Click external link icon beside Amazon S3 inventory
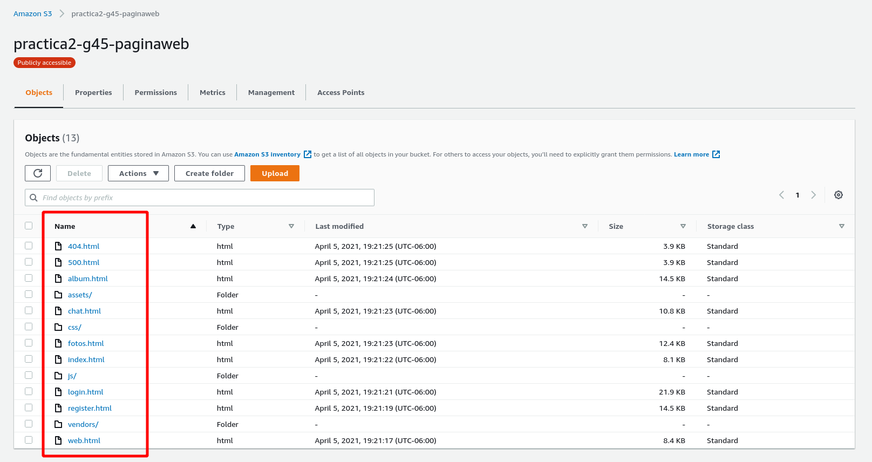Viewport: 872px width, 462px height. point(308,154)
